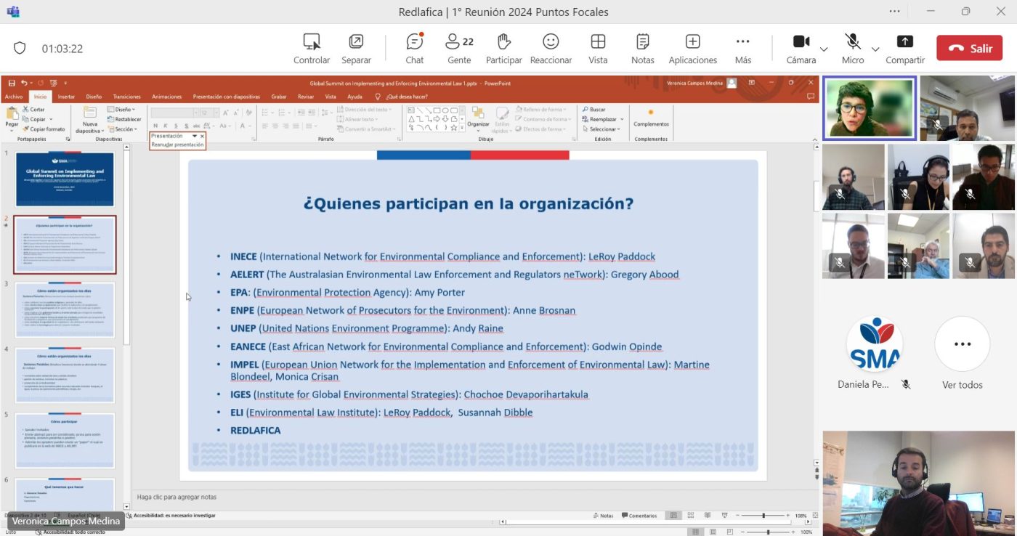1017x536 pixels.
Task: Toggle the Cámara on or off
Action: pos(801,48)
